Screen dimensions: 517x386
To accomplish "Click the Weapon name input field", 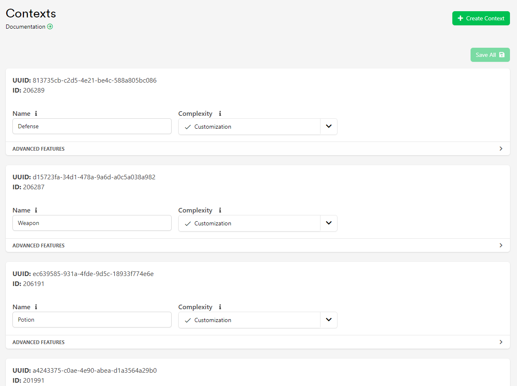I will pyautogui.click(x=92, y=223).
